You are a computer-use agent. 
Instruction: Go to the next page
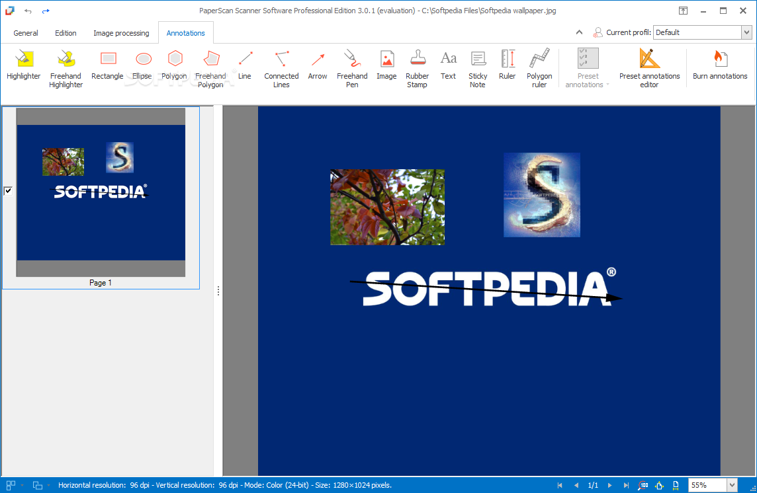tap(609, 485)
